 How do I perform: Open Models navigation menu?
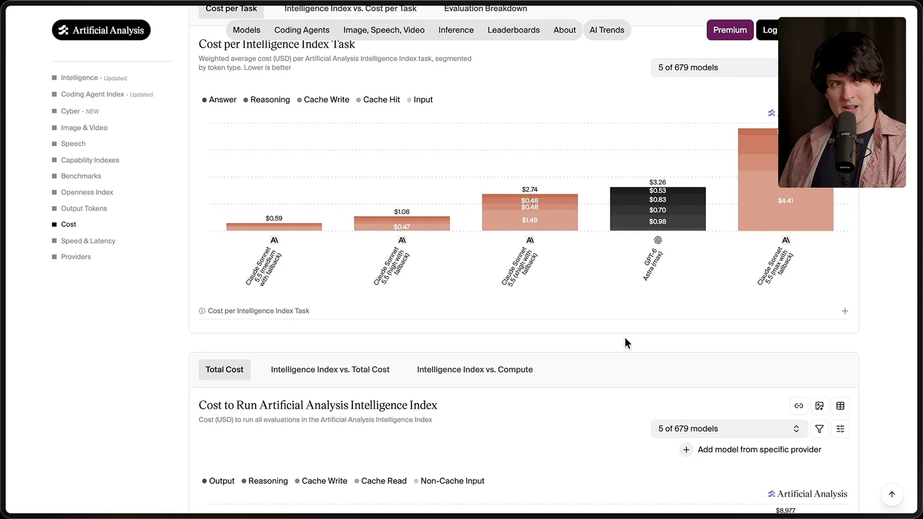coord(246,30)
